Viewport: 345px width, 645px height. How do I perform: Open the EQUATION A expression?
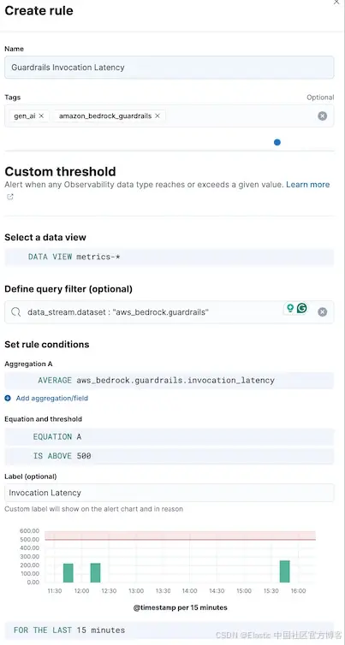click(169, 437)
